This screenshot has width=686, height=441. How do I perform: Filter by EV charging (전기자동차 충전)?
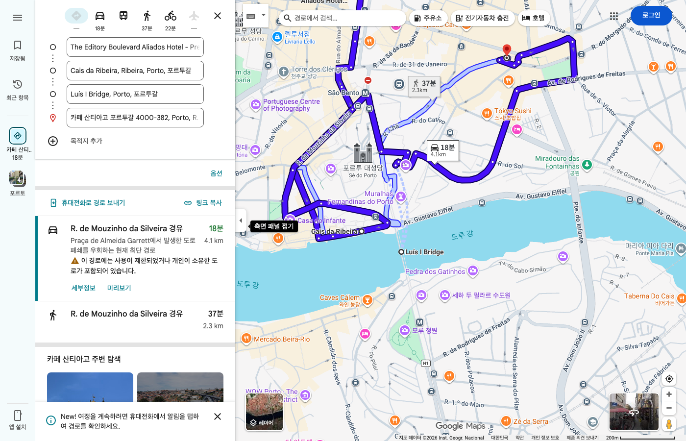482,18
